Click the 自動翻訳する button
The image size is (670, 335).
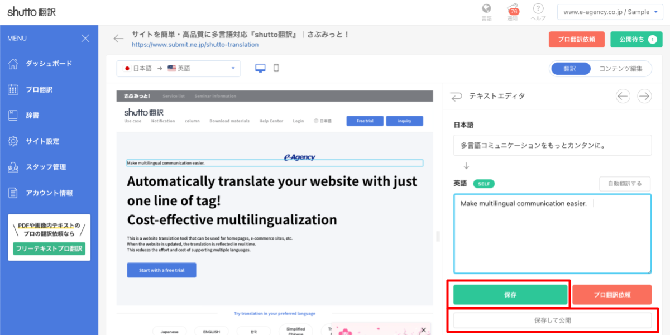625,183
